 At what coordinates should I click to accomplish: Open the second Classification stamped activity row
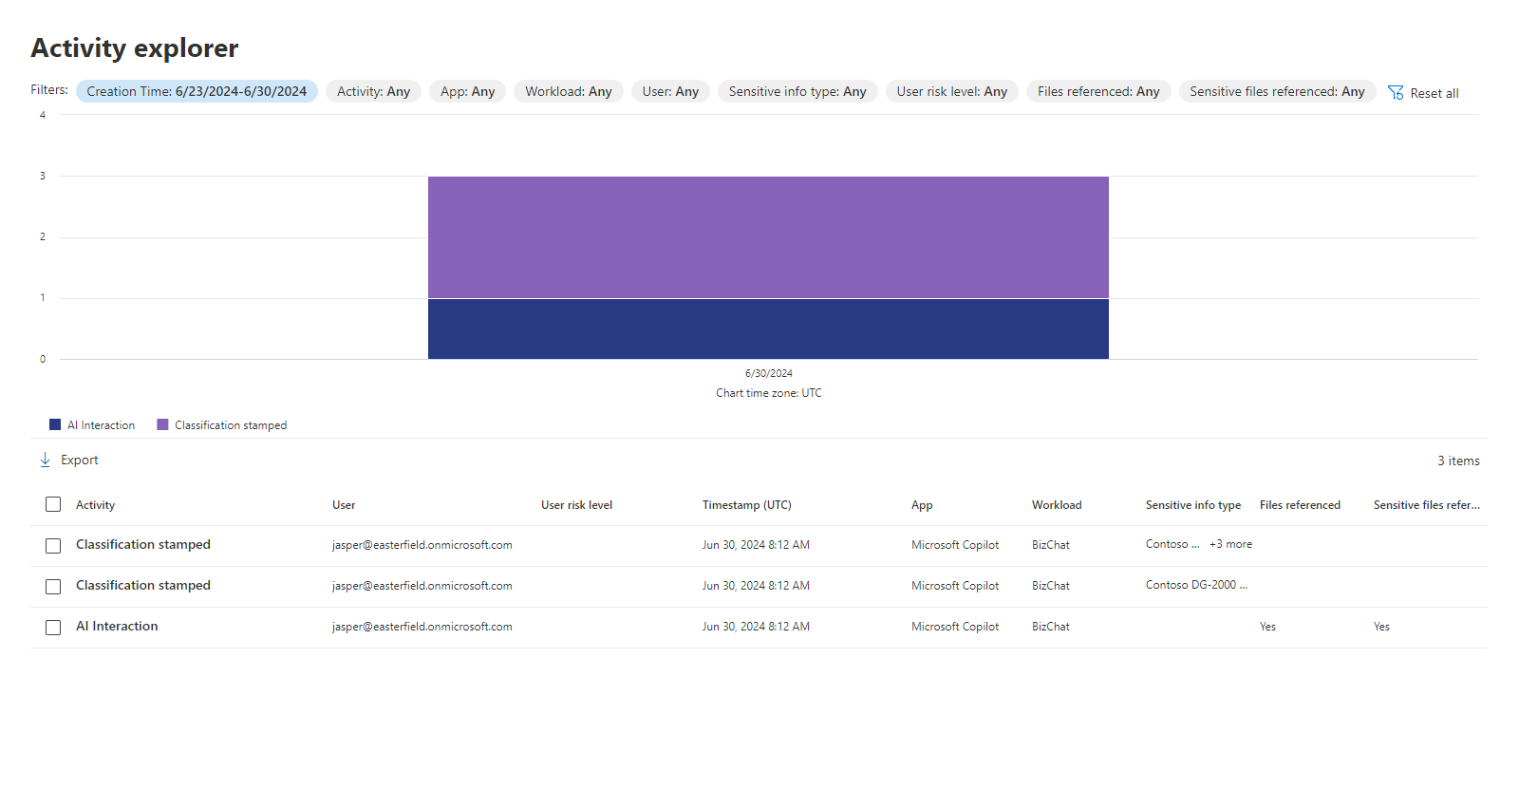[143, 586]
